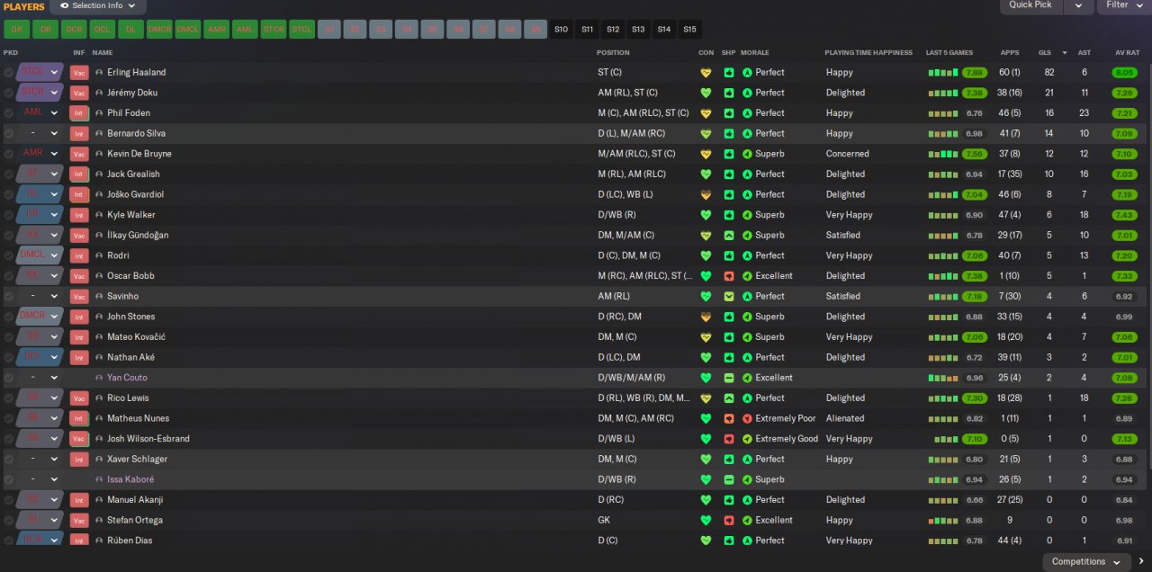Click Stefan Ortega's last 5 games form bars

click(943, 520)
